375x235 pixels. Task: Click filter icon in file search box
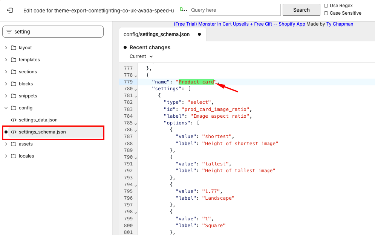click(x=9, y=32)
